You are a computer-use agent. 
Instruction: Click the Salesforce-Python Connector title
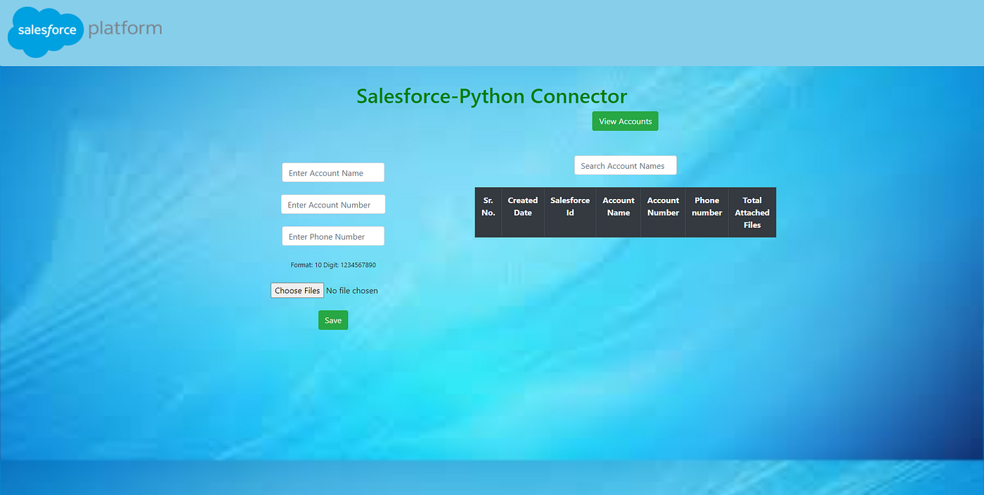tap(491, 96)
